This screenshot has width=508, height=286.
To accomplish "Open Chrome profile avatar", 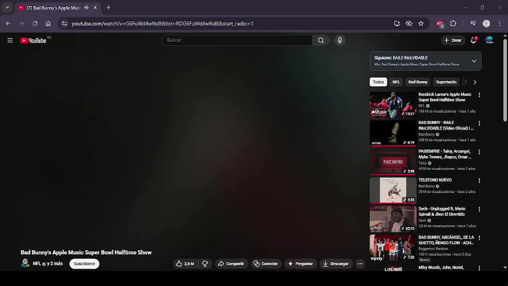I will pos(486,23).
